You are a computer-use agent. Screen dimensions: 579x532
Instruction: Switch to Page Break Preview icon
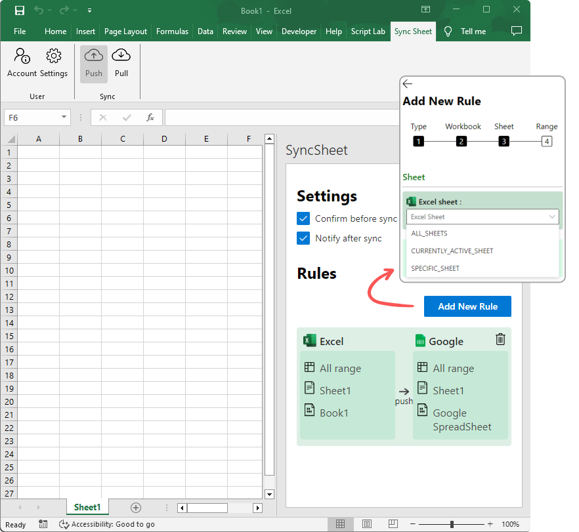[x=393, y=524]
